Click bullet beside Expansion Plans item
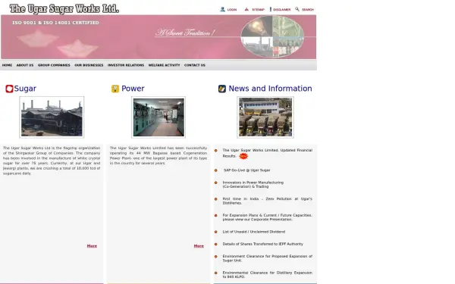 (216, 215)
